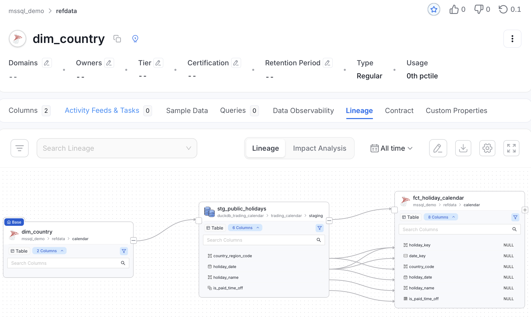531x318 pixels.
Task: Toggle fullscreen lineage view
Action: pyautogui.click(x=511, y=148)
